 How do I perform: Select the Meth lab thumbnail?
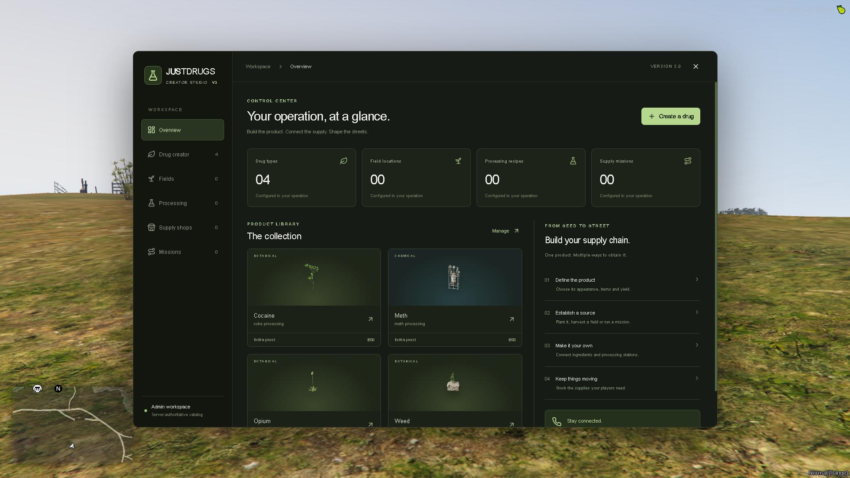tap(455, 277)
